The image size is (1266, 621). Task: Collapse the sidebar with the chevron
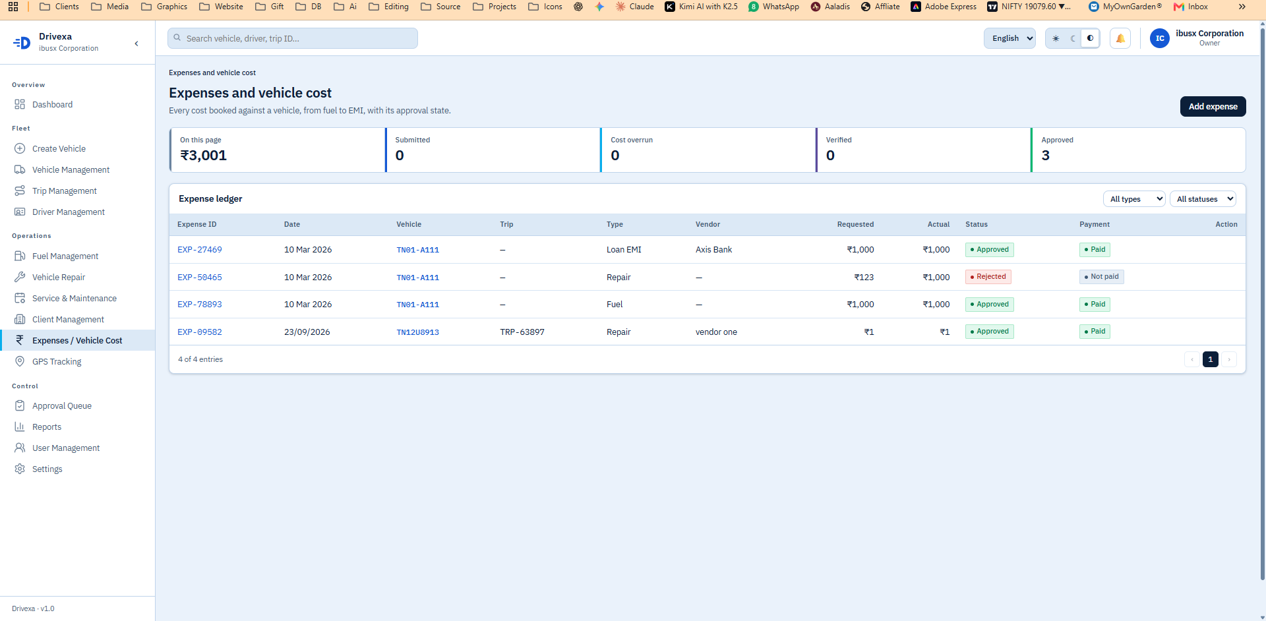click(136, 44)
